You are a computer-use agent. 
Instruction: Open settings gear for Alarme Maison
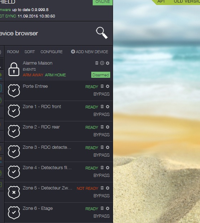[108, 63]
